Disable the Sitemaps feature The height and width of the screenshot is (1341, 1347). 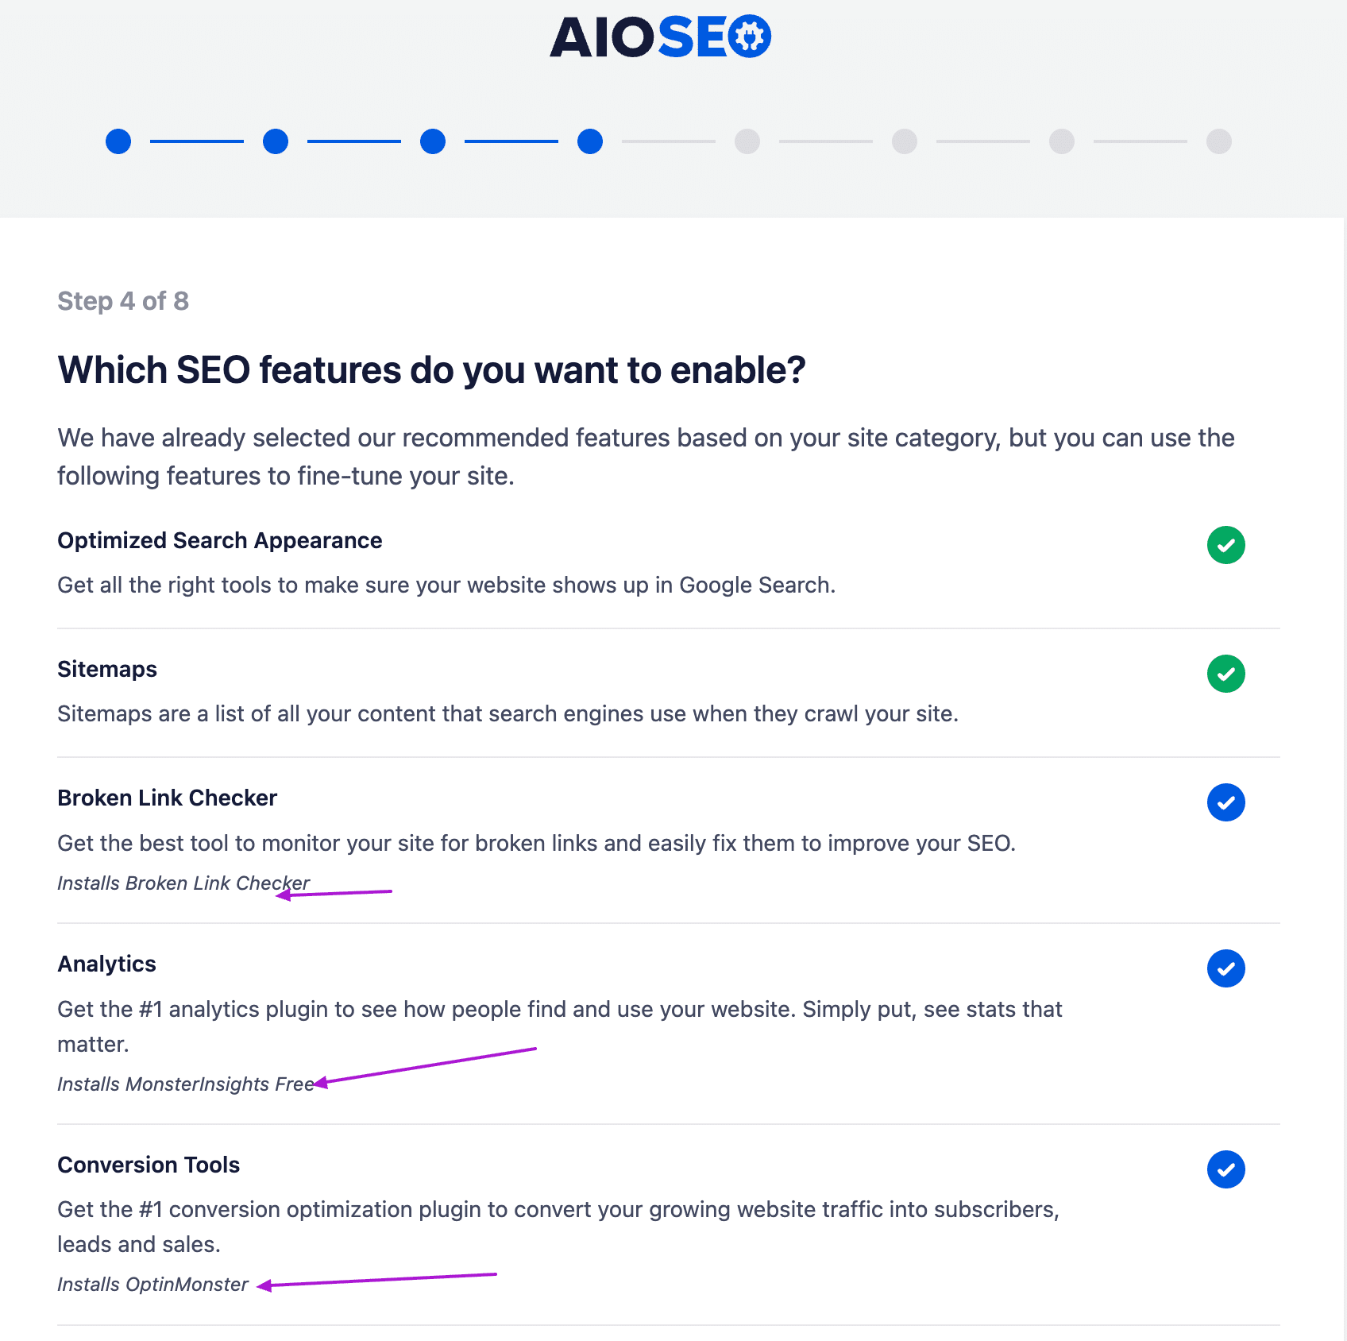tap(1225, 674)
